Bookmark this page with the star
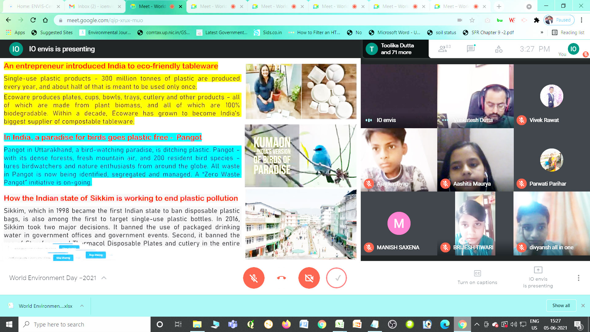Screen dimensions: 590x332 point(472,20)
